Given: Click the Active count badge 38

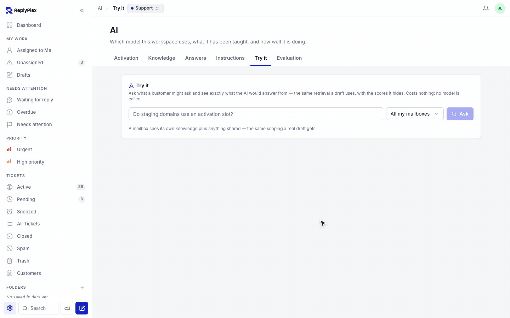Looking at the screenshot, I should click(81, 187).
